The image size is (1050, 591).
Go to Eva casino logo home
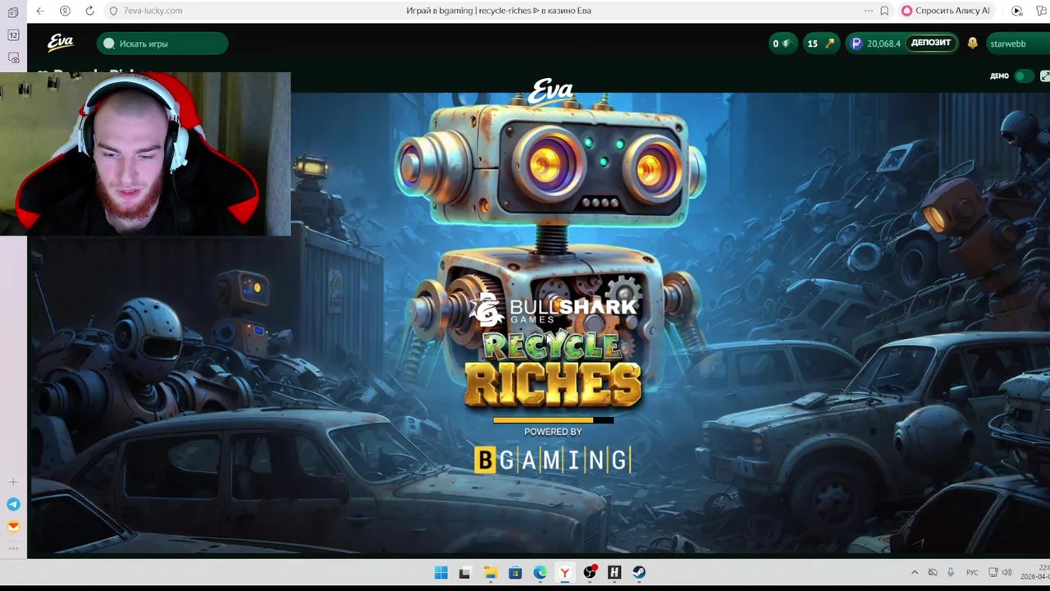coord(61,43)
